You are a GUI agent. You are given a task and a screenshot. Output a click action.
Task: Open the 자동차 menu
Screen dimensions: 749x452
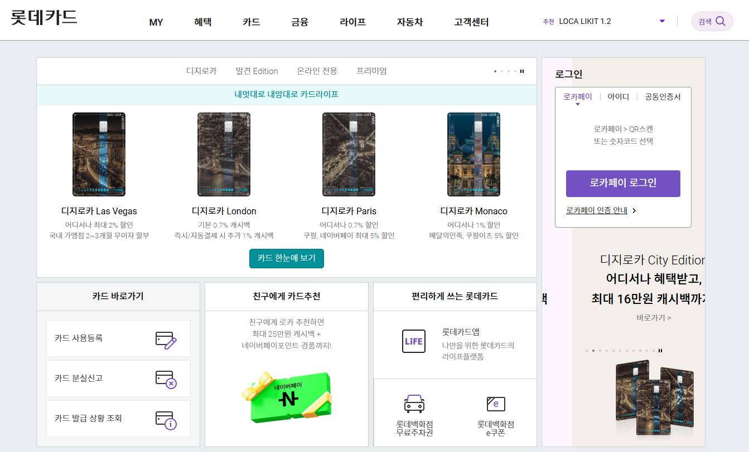click(x=410, y=22)
